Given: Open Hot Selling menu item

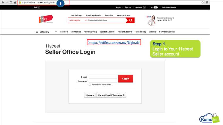Looking at the screenshot, I should coord(76,15).
